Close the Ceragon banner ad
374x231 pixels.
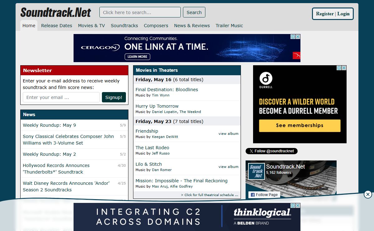(298, 37)
